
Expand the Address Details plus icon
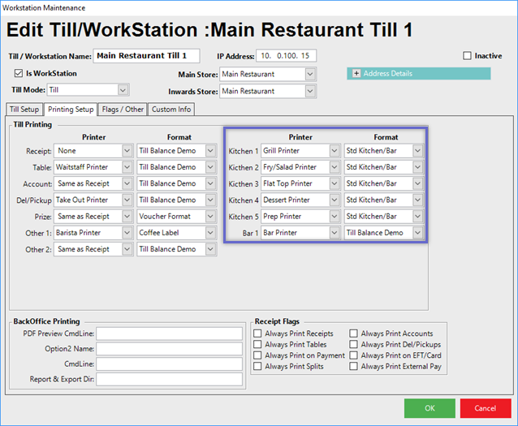coord(356,73)
